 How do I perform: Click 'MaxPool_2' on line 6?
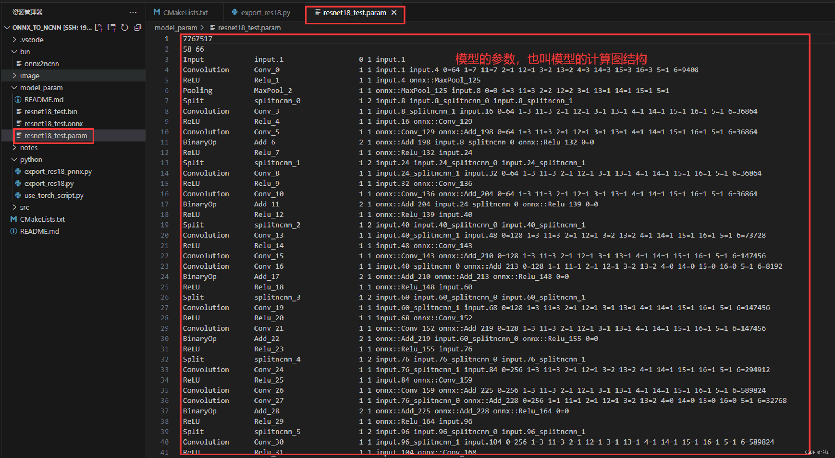[x=273, y=90]
